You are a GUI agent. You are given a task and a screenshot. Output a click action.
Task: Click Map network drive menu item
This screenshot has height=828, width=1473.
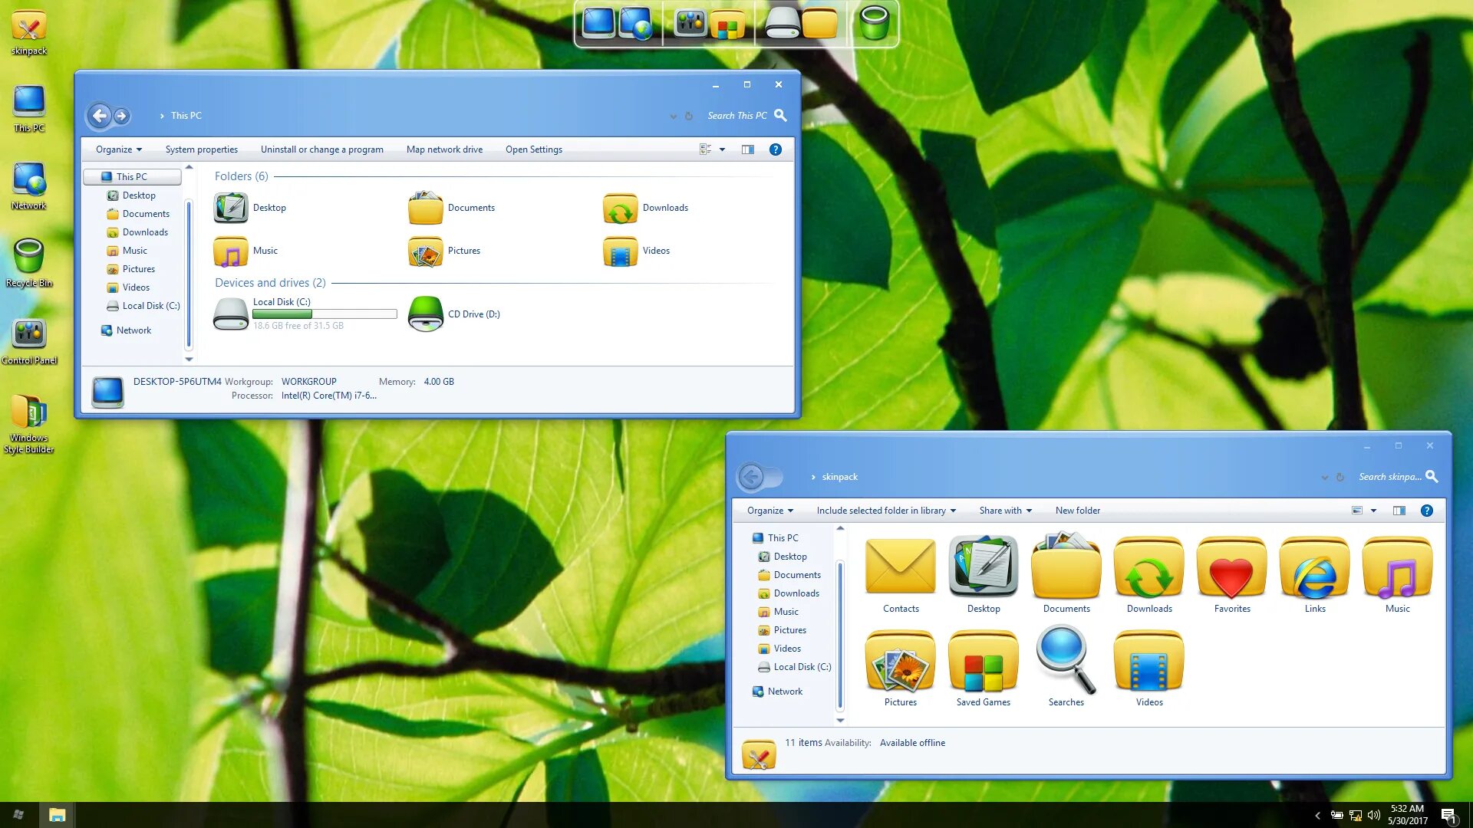pos(444,149)
